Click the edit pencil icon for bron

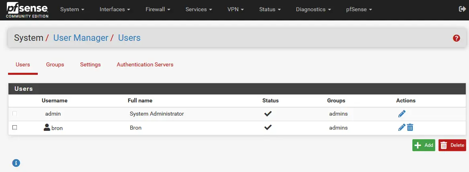(401, 128)
